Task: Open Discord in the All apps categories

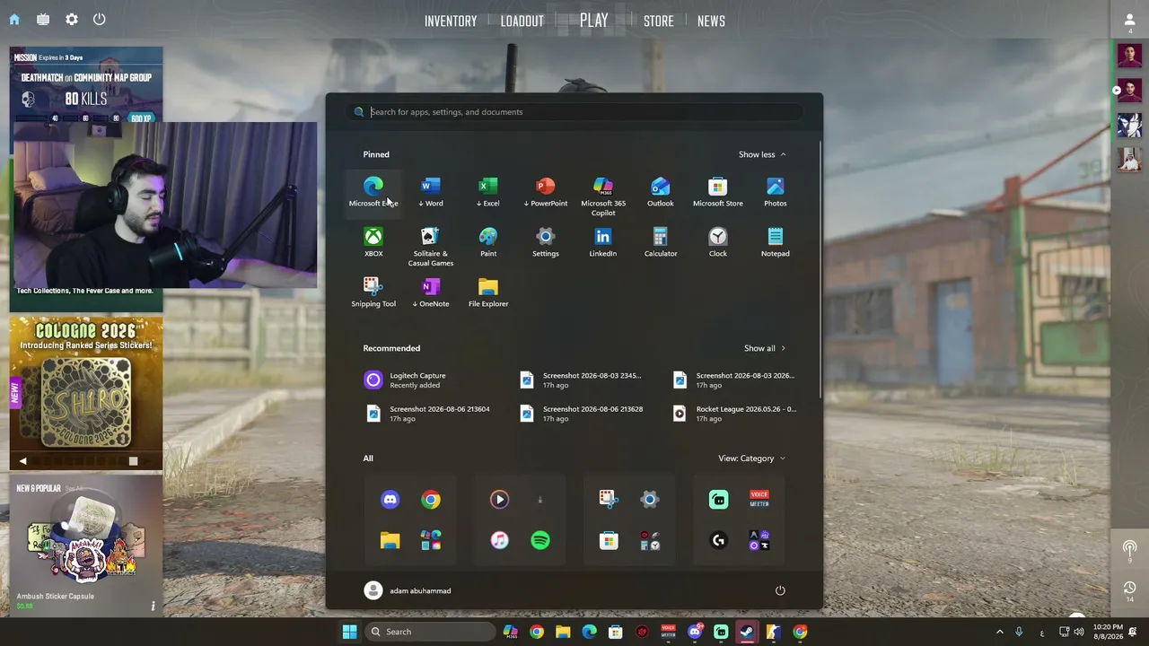Action: point(390,500)
